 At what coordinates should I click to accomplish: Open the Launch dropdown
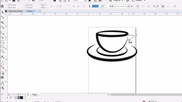pos(144,1)
